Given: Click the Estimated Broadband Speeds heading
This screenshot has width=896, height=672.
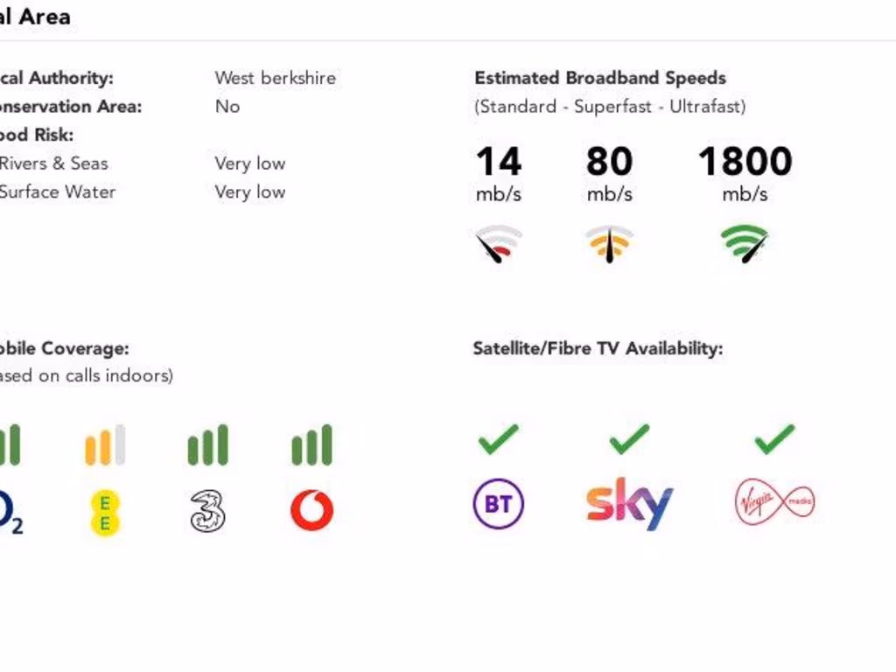Looking at the screenshot, I should click(x=600, y=78).
